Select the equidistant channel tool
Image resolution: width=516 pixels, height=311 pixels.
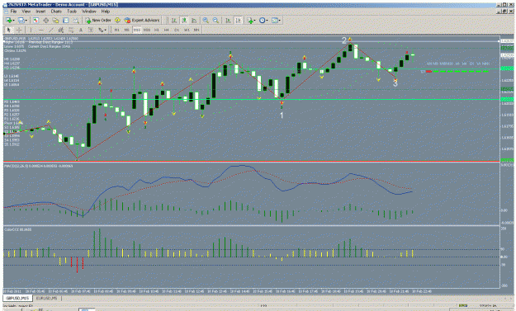[60, 30]
